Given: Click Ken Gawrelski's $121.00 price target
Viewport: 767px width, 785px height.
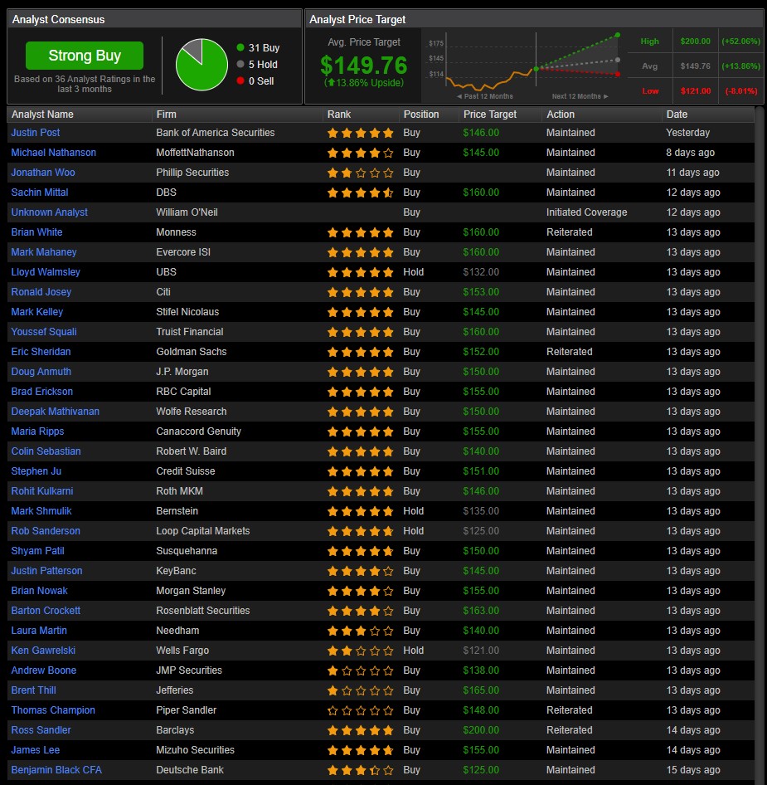Looking at the screenshot, I should (x=481, y=651).
